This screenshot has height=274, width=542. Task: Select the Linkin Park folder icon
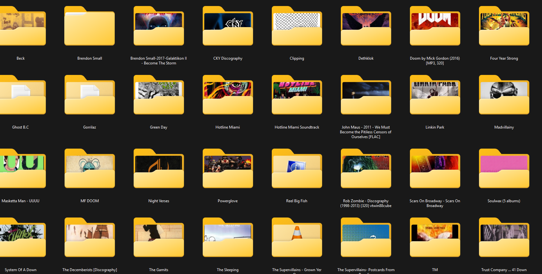(435, 95)
